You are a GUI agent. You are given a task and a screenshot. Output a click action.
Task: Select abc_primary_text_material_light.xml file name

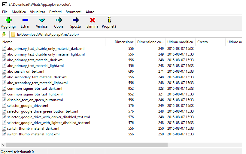point(35,66)
